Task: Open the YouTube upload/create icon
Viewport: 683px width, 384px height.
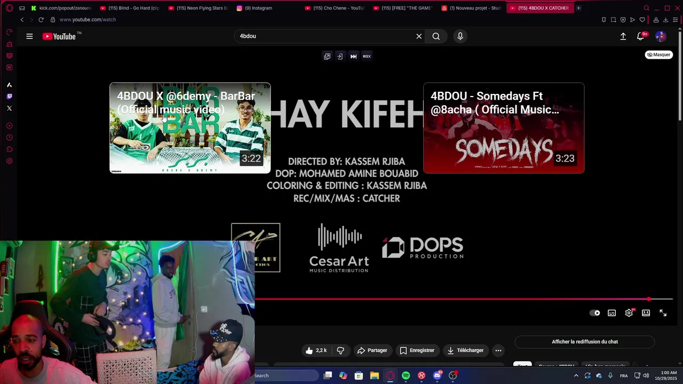Action: tap(623, 36)
